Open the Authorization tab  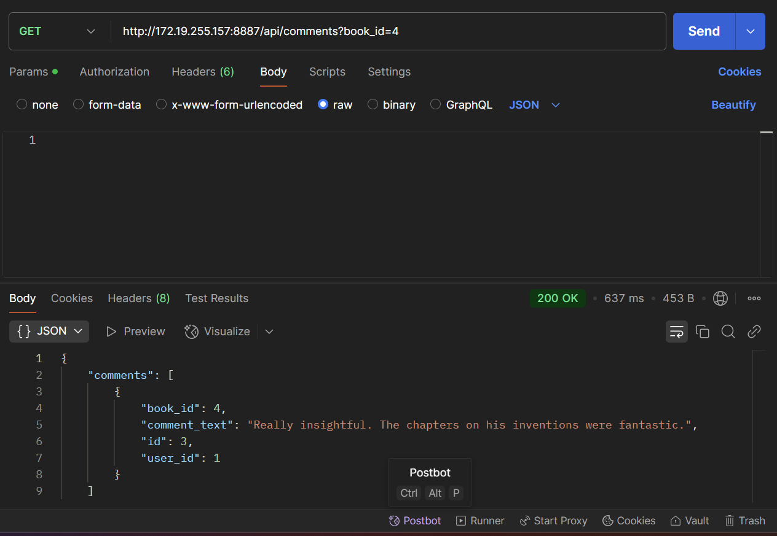point(114,72)
